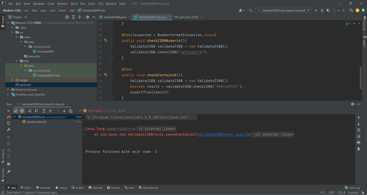367x195 pixels.
Task: Open the Terminal tool window
Action: click(95, 188)
